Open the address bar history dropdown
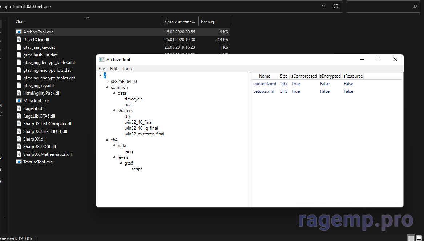The image size is (424, 241). (324, 7)
